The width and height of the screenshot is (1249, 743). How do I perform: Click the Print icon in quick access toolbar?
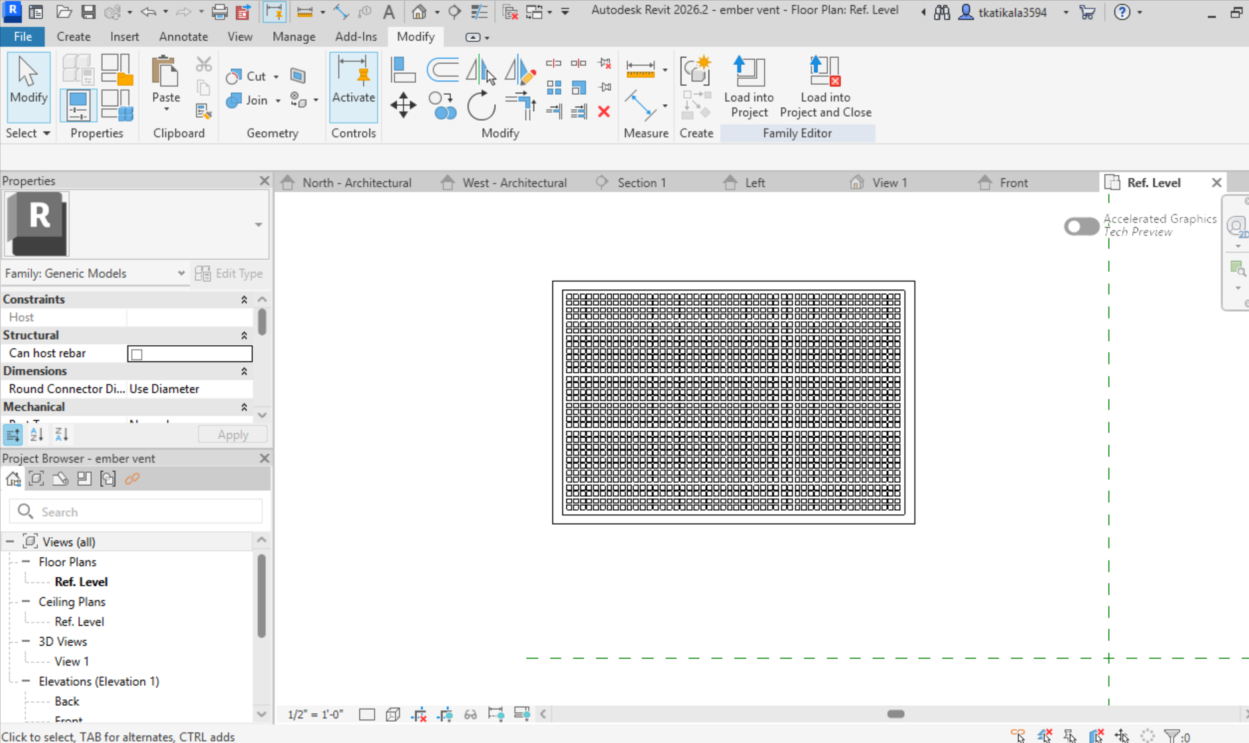(x=219, y=11)
